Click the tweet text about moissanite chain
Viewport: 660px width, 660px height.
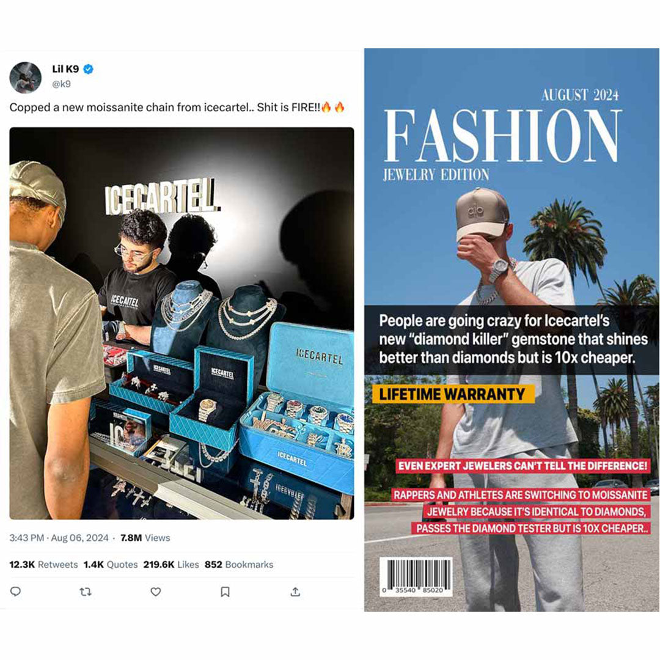click(x=177, y=108)
